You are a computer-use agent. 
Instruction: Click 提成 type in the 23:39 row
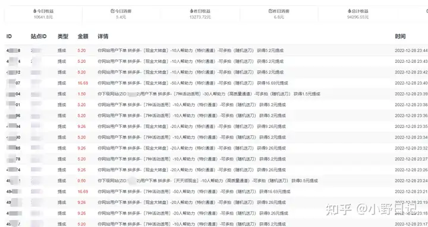click(x=62, y=94)
